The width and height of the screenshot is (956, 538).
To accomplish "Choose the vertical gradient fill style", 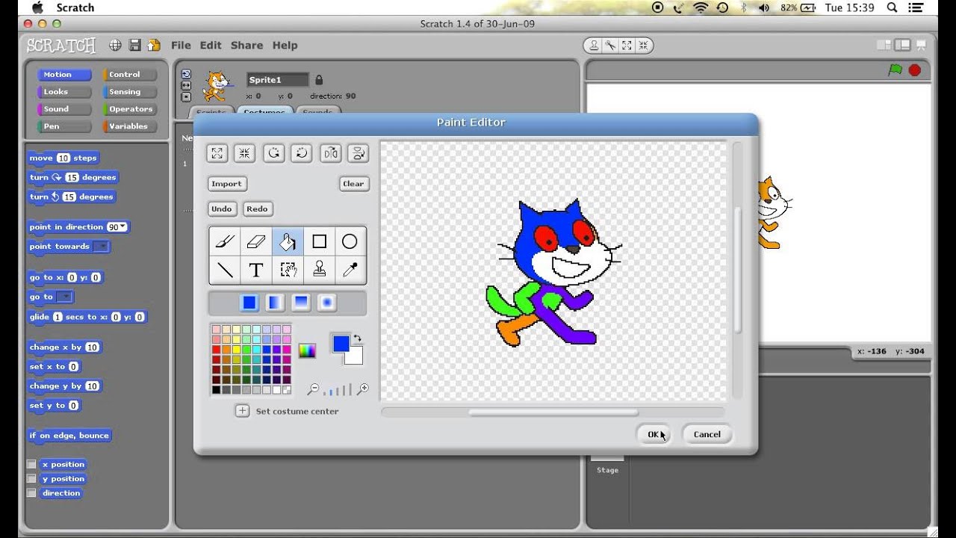I will (x=301, y=303).
